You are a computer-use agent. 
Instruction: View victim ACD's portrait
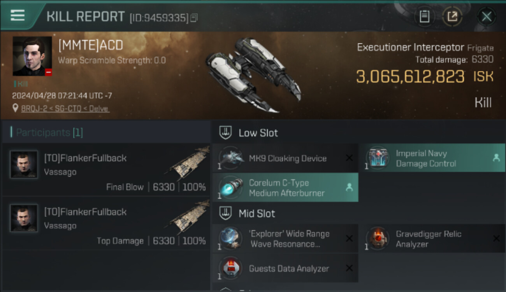[x=32, y=56]
